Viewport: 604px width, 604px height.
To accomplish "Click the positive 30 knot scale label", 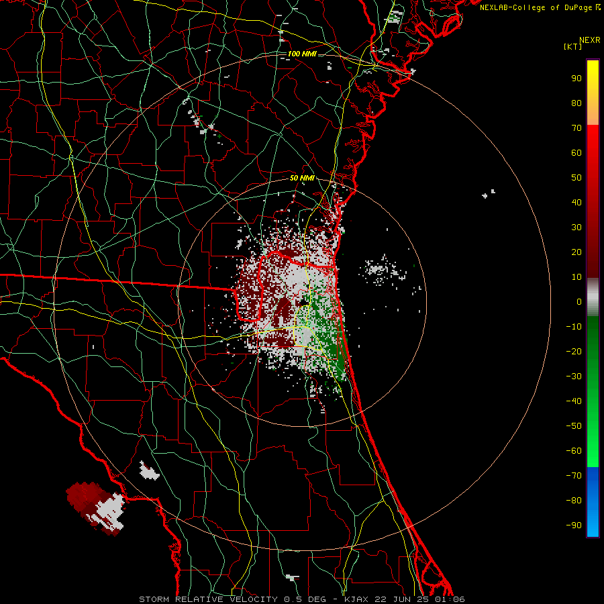I will [576, 228].
